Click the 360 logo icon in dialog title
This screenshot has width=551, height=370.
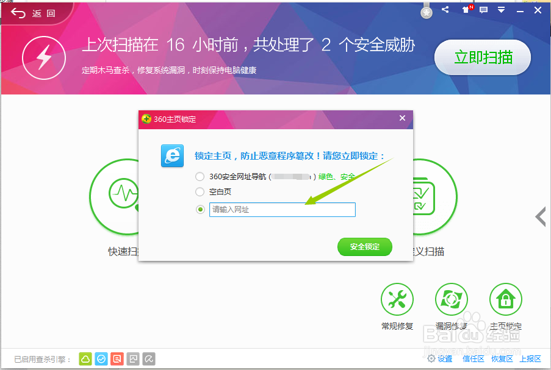(x=146, y=119)
